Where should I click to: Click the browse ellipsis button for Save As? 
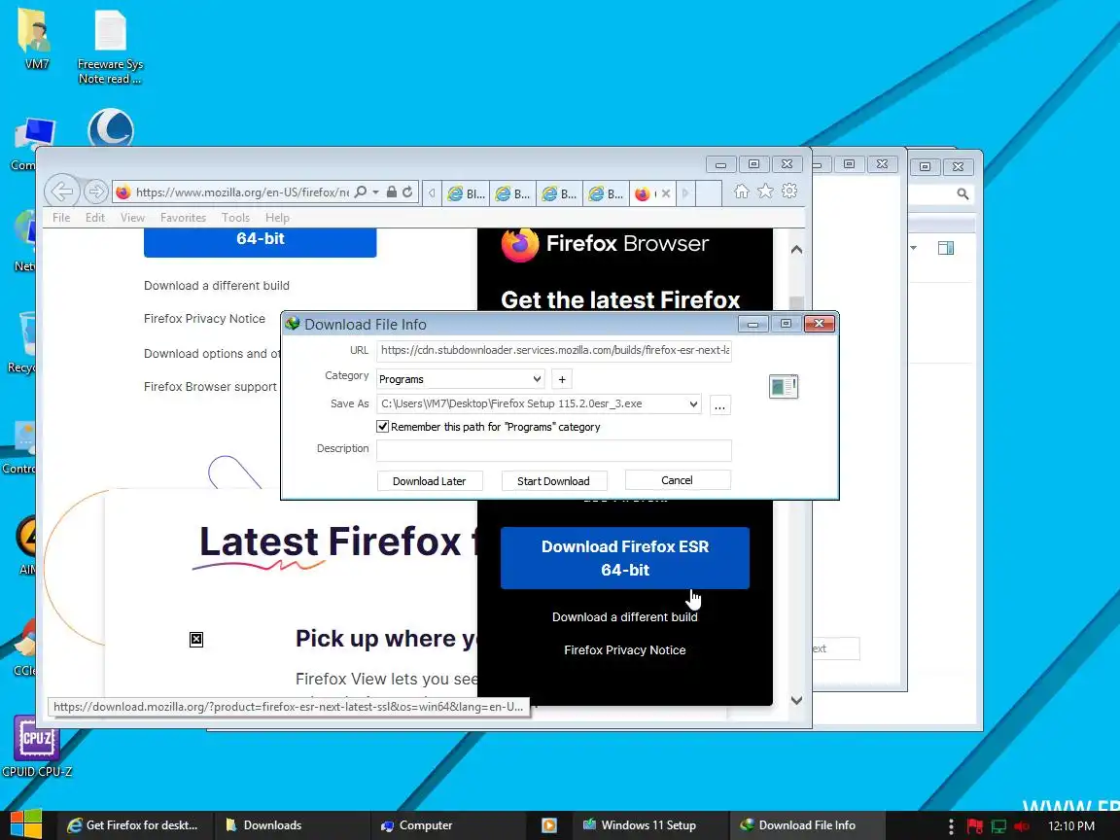[720, 405]
